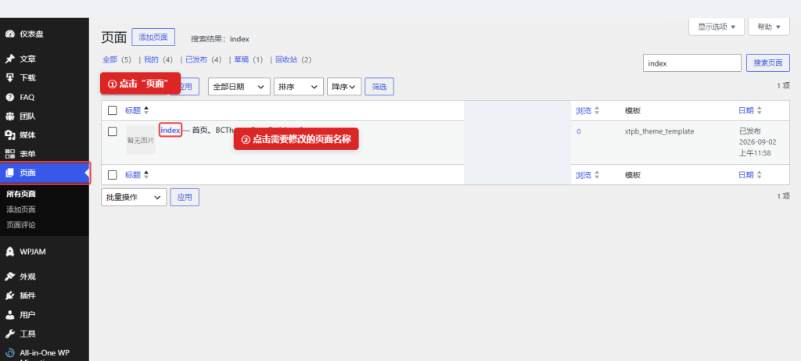Image resolution: width=801 pixels, height=361 pixels.
Task: Click sort arrows next to header 标题
Action: point(146,110)
